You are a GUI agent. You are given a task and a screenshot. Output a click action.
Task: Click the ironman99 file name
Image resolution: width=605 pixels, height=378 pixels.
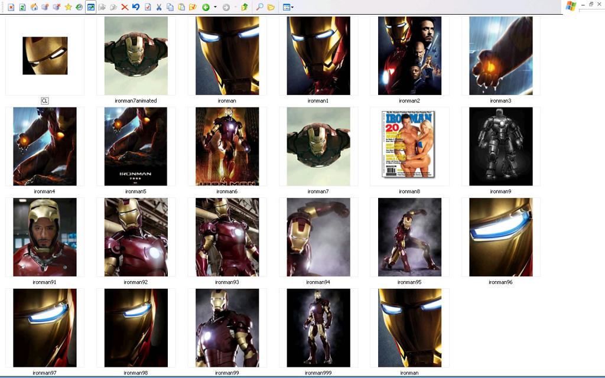(x=227, y=373)
